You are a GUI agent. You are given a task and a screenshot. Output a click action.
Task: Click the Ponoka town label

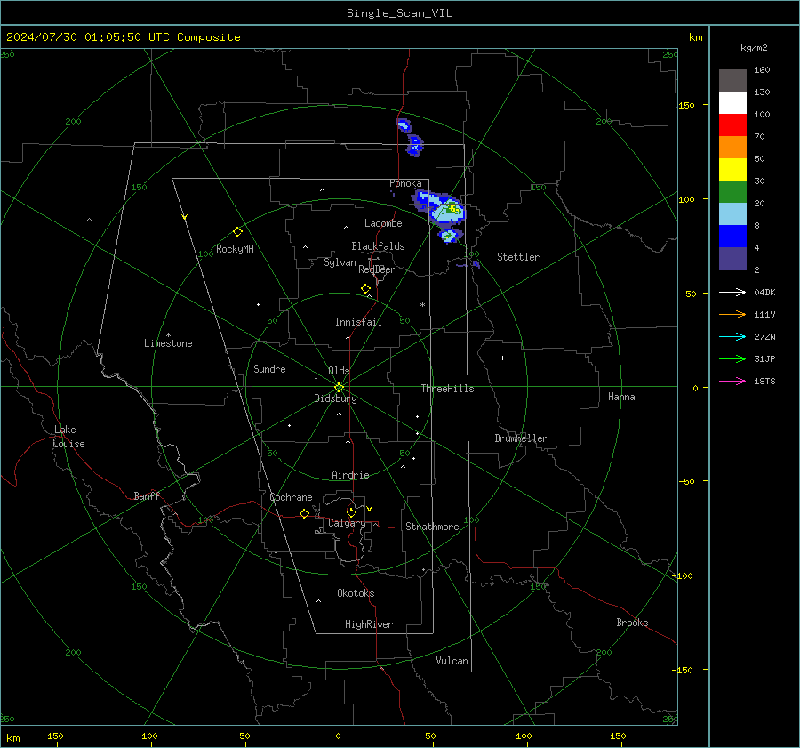(405, 183)
